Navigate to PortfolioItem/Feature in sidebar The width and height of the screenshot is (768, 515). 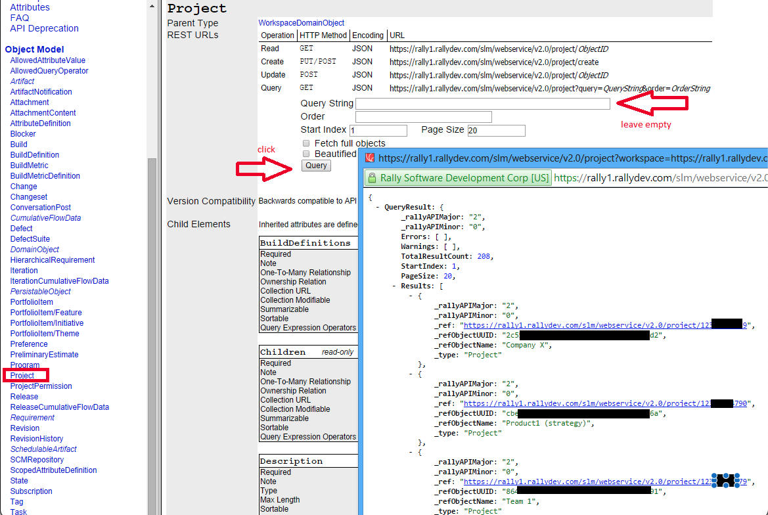(x=46, y=313)
